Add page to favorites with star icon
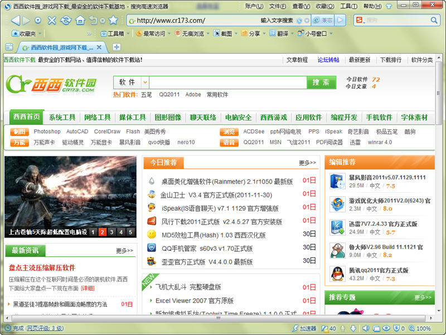The width and height of the screenshot is (446, 335). click(113, 20)
